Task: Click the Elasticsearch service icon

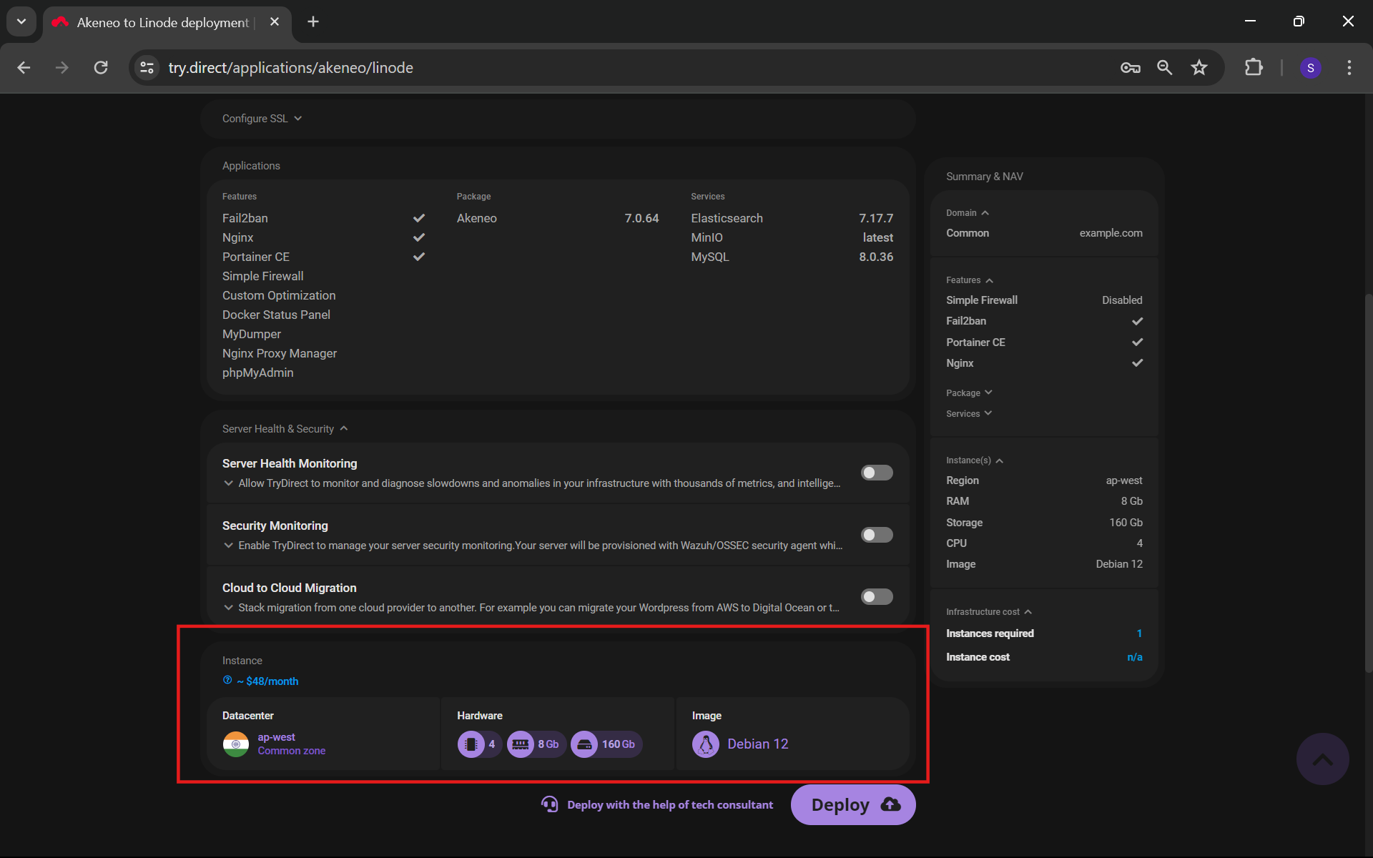Action: pos(727,219)
